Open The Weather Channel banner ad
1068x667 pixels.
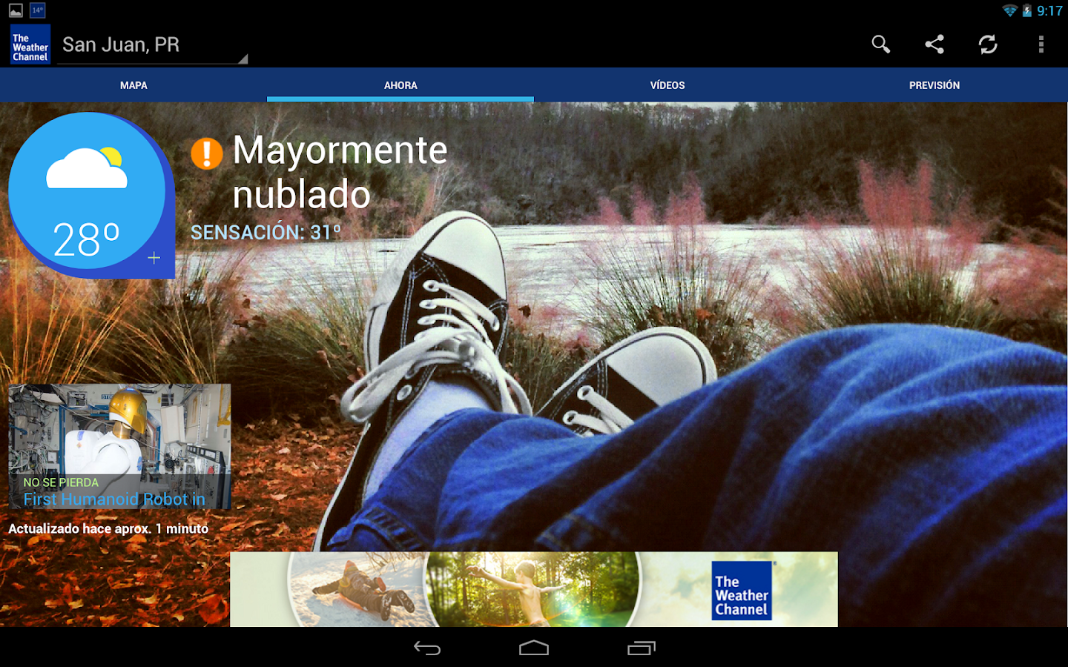(x=534, y=589)
